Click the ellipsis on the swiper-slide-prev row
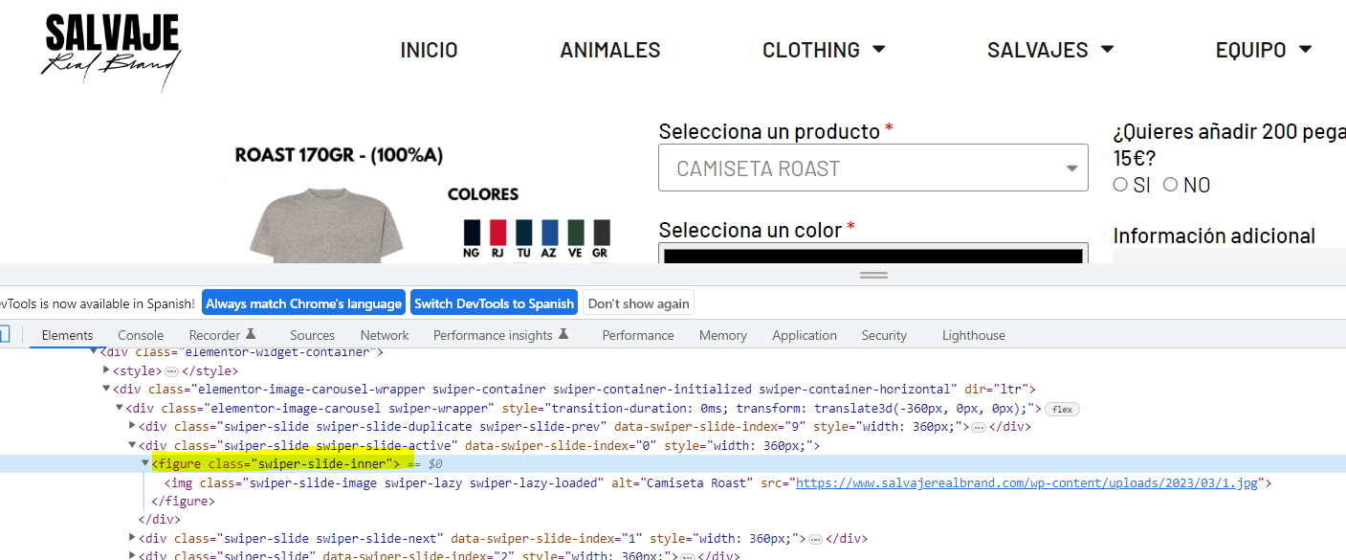This screenshot has height=560, width=1346. point(978,427)
